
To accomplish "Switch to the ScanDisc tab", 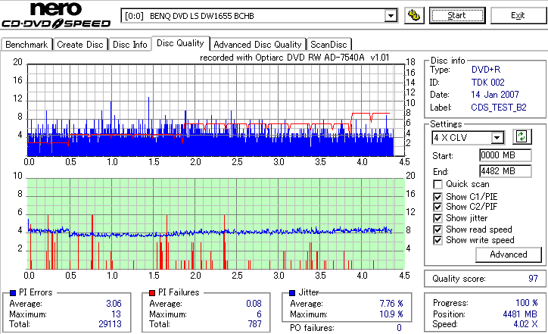I will (x=328, y=45).
